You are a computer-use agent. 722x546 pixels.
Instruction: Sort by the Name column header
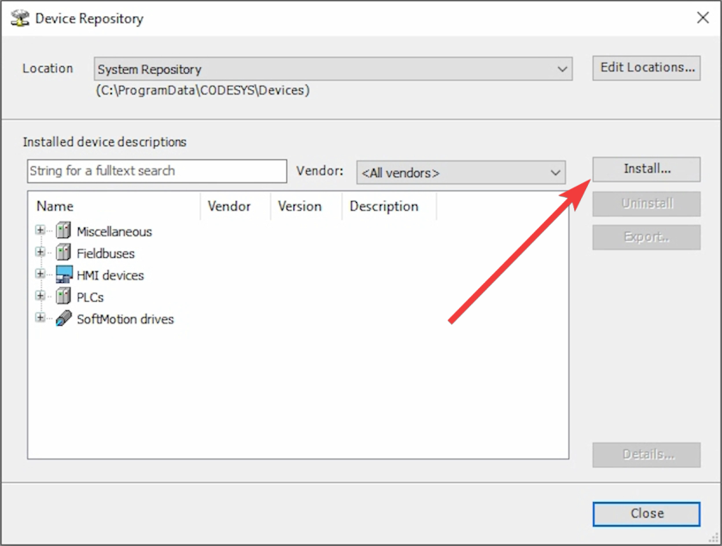point(114,206)
